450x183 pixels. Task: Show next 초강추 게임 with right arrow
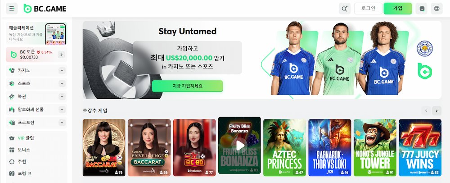tap(437, 110)
